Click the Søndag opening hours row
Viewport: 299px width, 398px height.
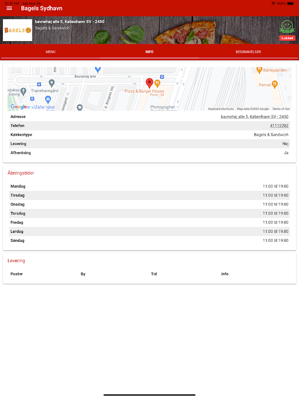(x=149, y=240)
